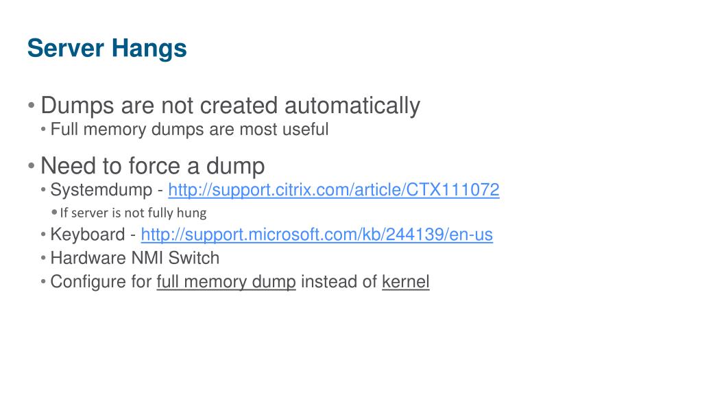Click the word 'Keyboard' before the Microsoft link
This screenshot has height=395, width=702.
click(88, 235)
